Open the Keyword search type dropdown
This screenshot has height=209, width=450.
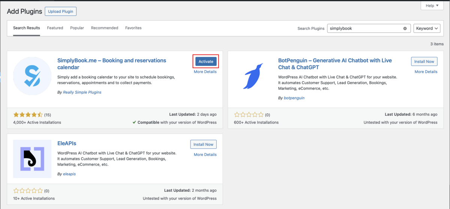(x=427, y=28)
